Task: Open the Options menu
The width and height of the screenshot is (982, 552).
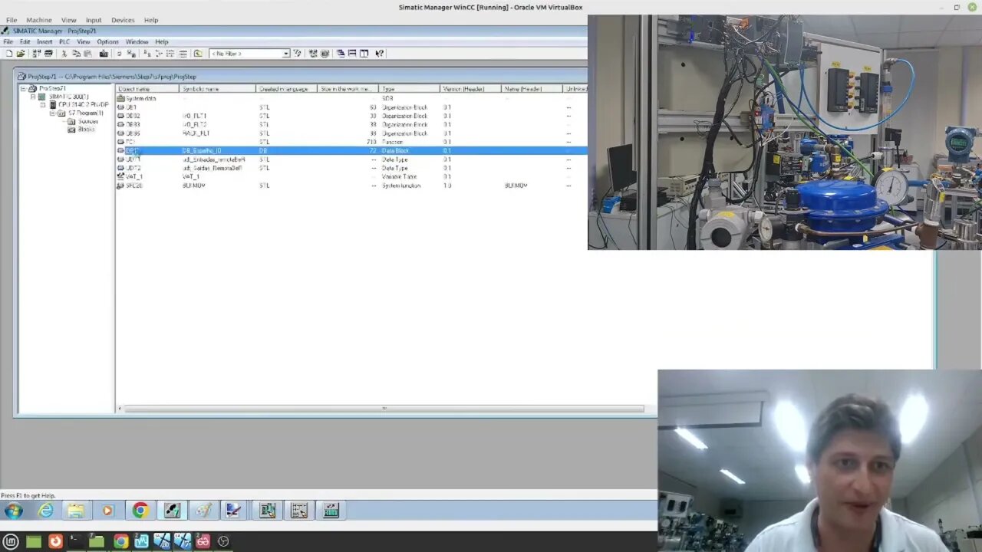Action: point(107,41)
